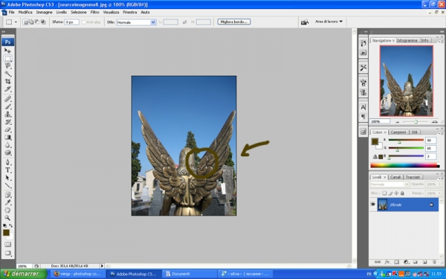Select the Zoom tool in toolbox

tap(7, 218)
